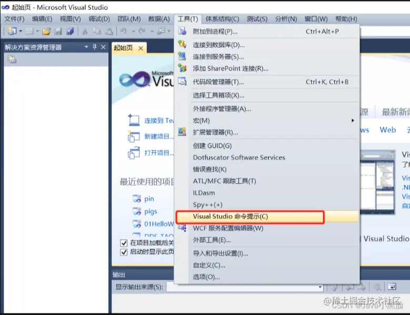The width and height of the screenshot is (410, 315).
Task: Click the Code Snippets Manager icon
Action: click(182, 81)
